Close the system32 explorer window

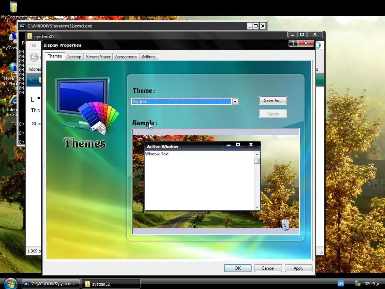(x=315, y=34)
